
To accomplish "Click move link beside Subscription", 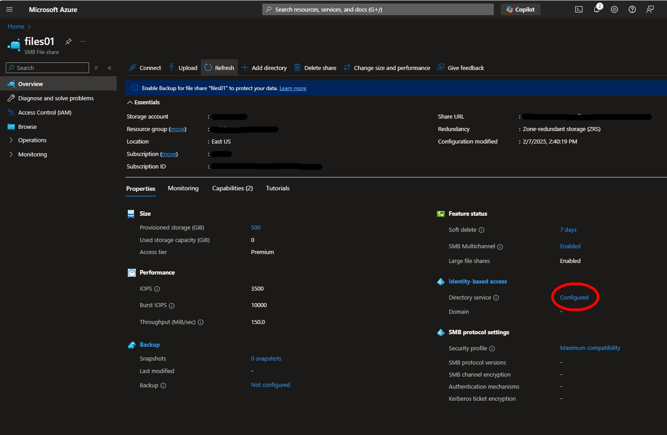I will [x=169, y=154].
